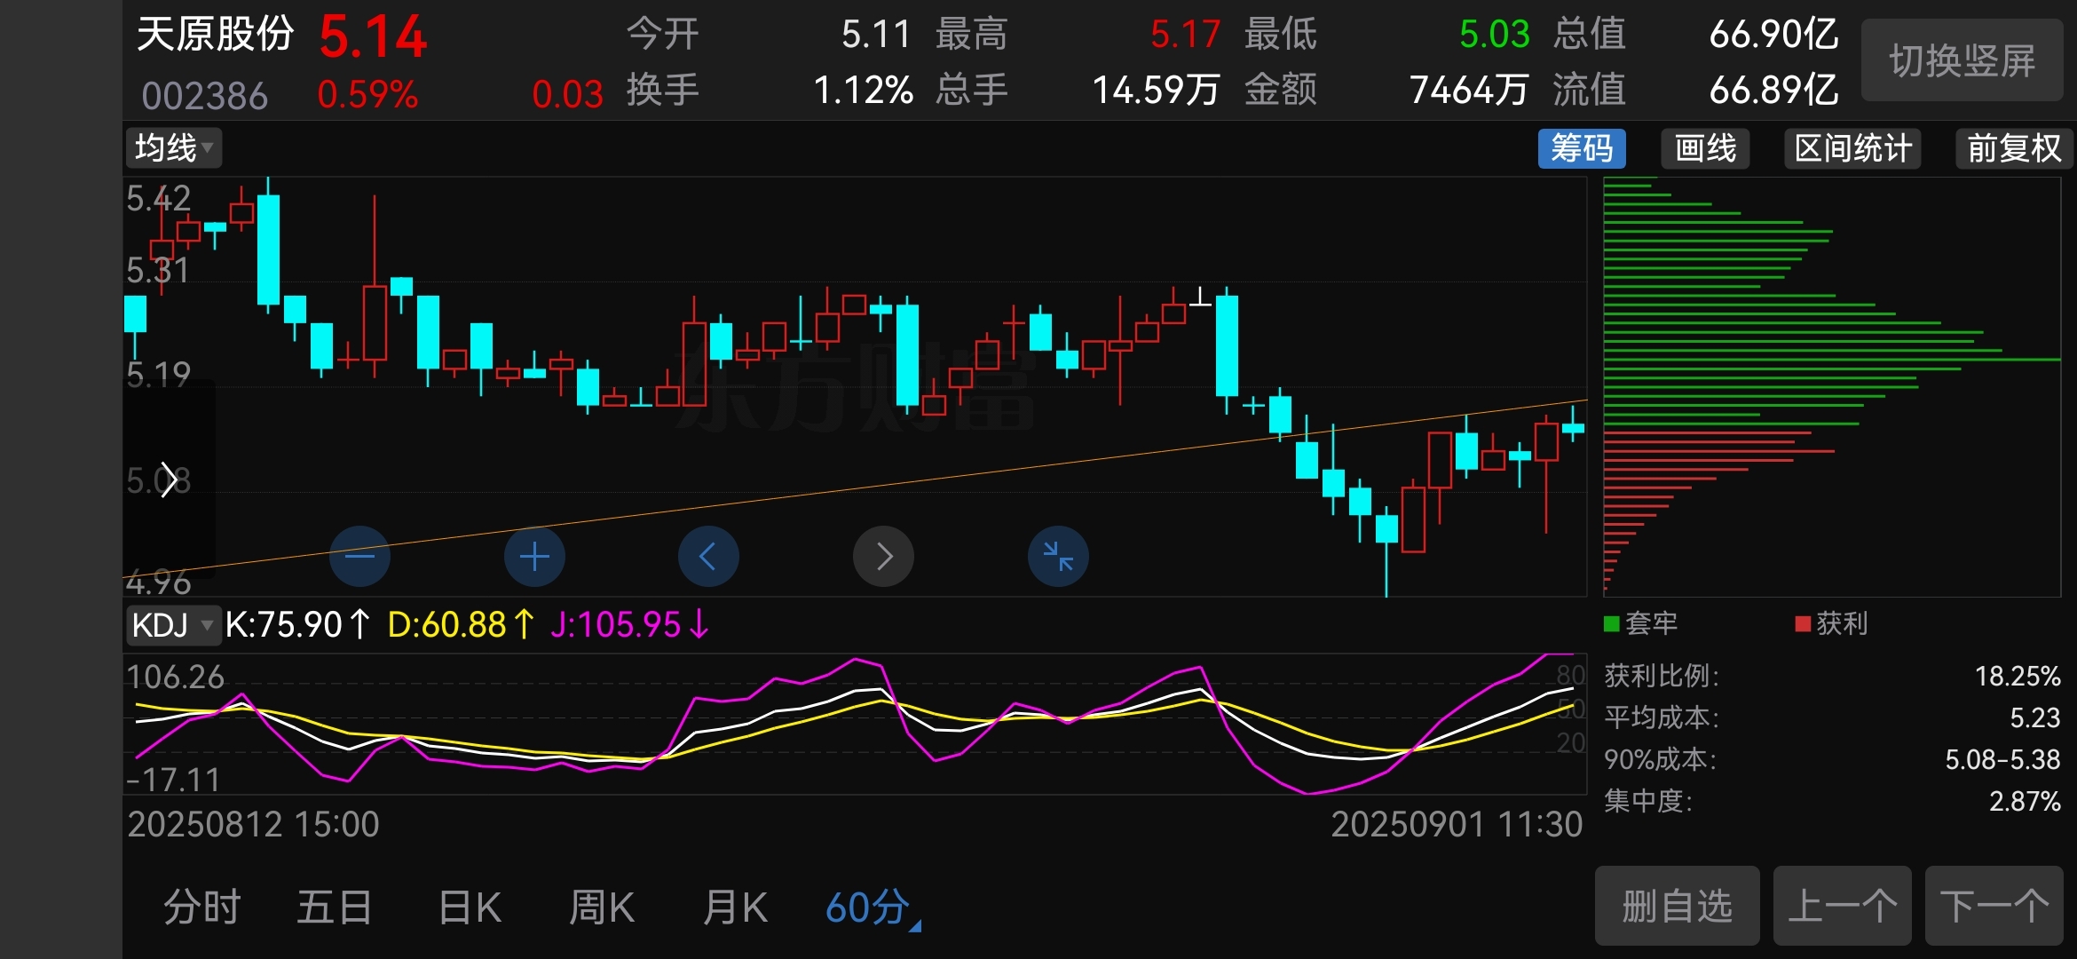Open the KDJ indicator dropdown
2077x959 pixels.
click(172, 624)
